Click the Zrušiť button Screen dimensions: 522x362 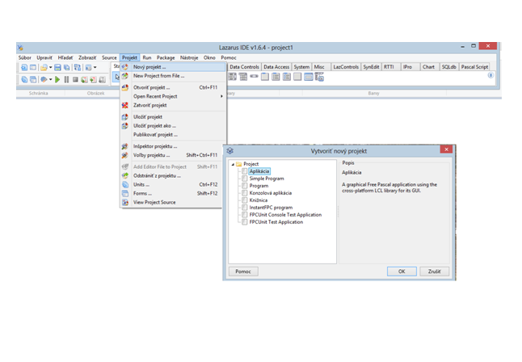[x=434, y=271]
